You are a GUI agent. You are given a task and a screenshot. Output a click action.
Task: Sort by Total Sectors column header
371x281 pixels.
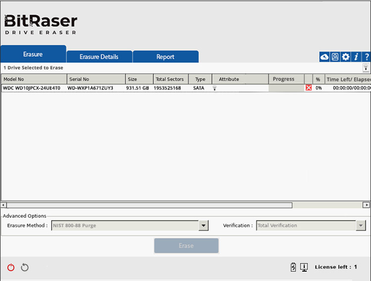tap(171, 79)
